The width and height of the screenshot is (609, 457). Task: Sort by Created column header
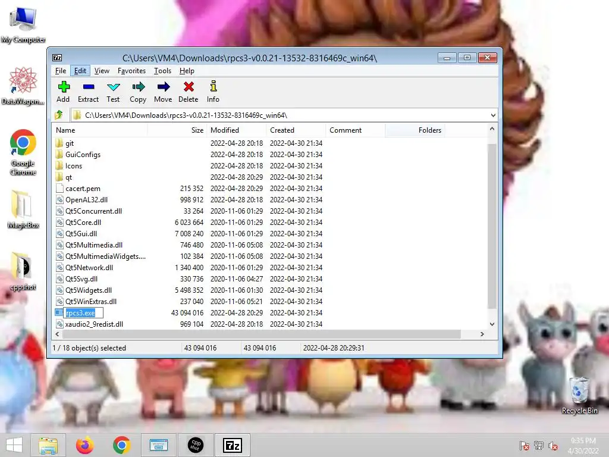[x=296, y=130]
